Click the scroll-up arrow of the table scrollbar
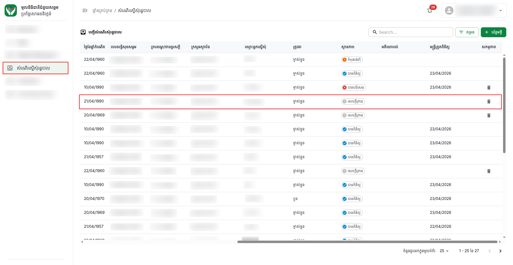Image resolution: width=513 pixels, height=265 pixels. (x=504, y=55)
